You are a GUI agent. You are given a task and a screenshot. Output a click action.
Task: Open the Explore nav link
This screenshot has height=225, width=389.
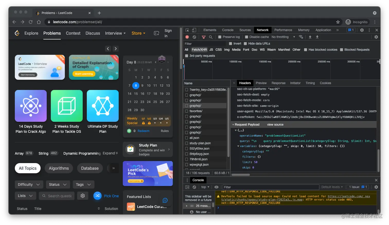31,33
